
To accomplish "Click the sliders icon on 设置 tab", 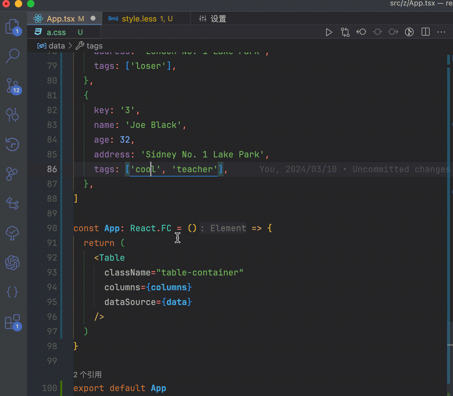I will click(203, 18).
